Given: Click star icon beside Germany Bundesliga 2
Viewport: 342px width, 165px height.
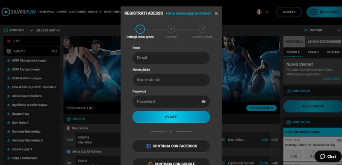Looking at the screenshot, I should point(9,140).
